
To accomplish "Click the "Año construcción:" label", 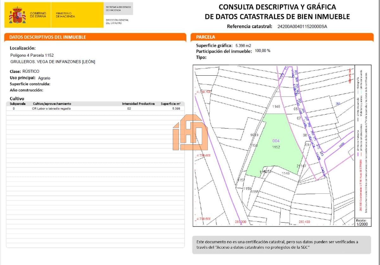I will pyautogui.click(x=27, y=90).
